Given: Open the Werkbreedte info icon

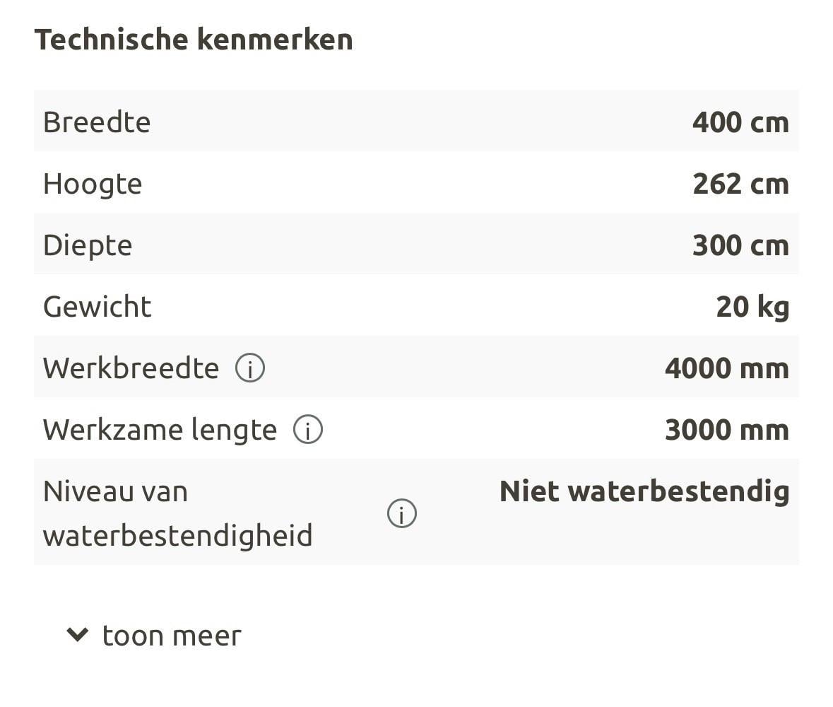Looking at the screenshot, I should [250, 368].
